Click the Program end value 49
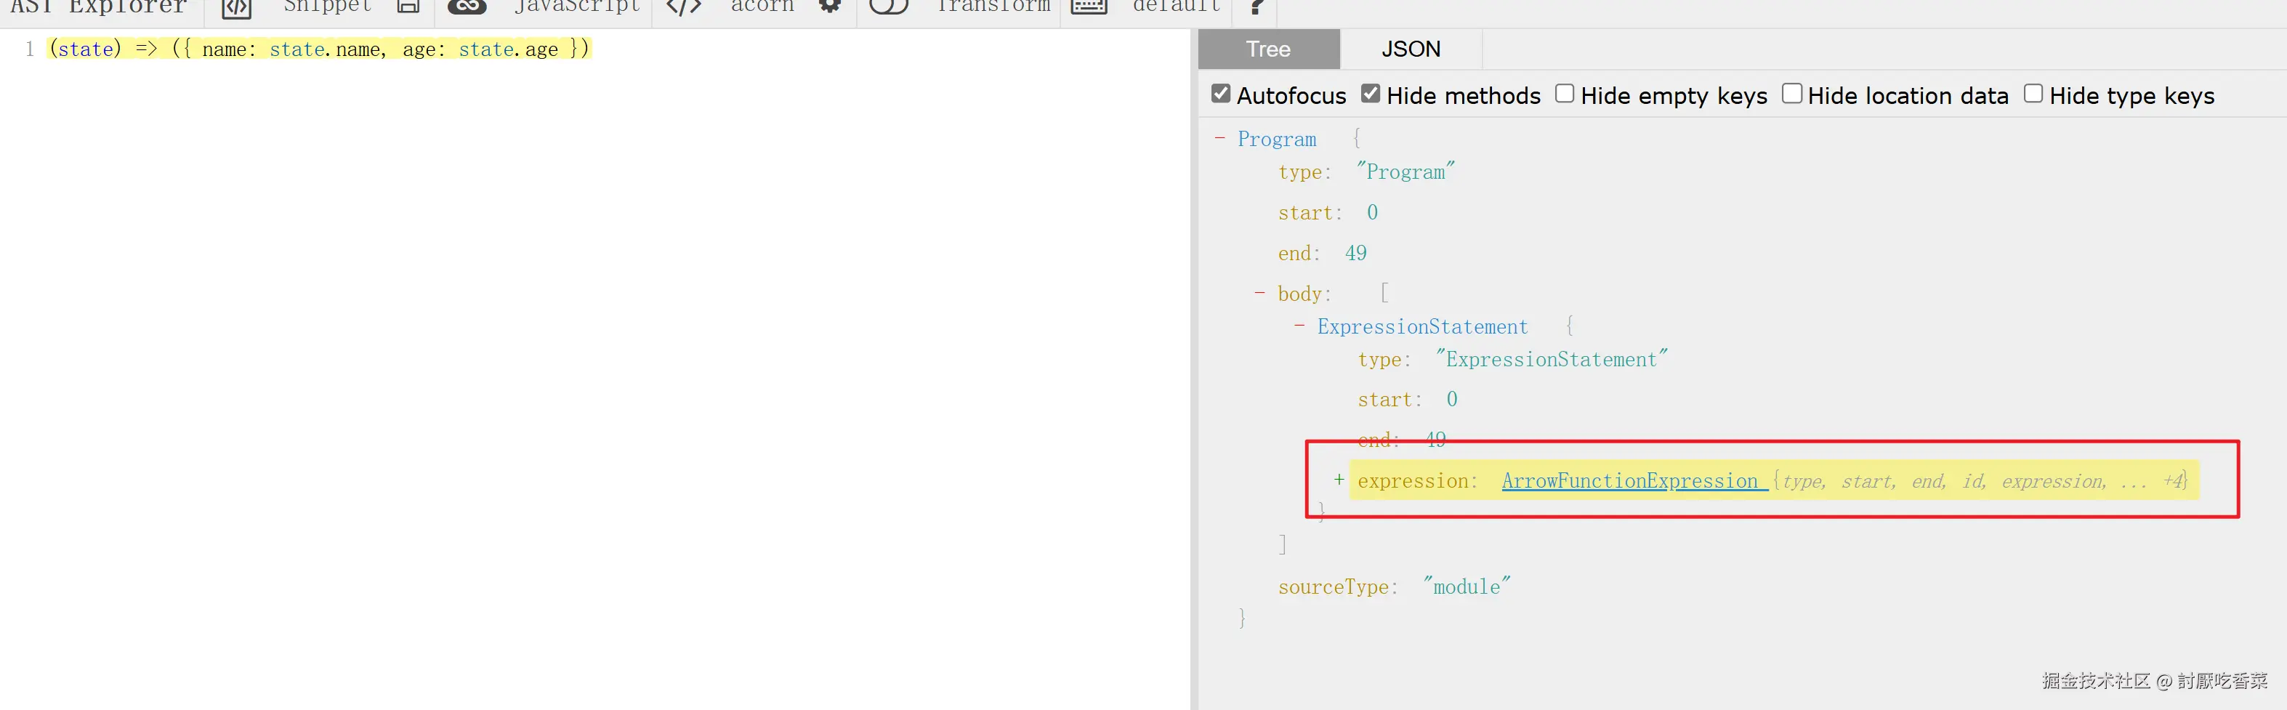The image size is (2287, 710). point(1355,254)
